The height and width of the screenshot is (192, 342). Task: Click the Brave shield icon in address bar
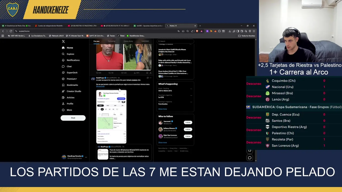[197, 31]
